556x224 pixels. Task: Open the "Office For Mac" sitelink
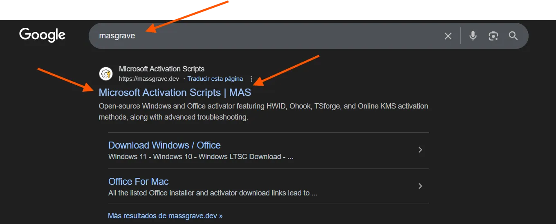coord(138,182)
